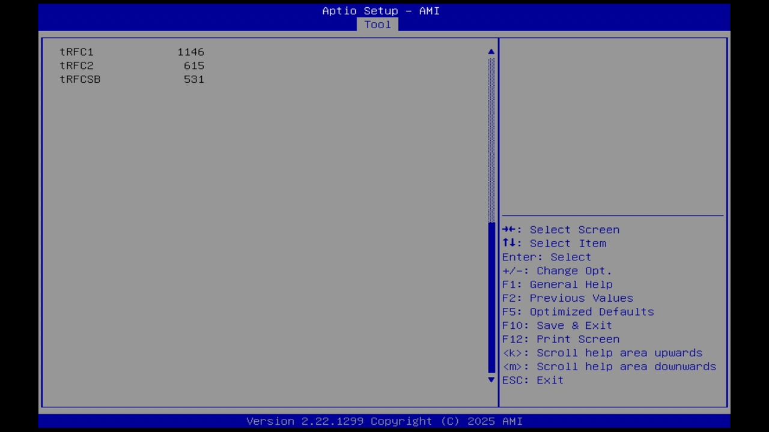Select the scroll-down arrow on the scrollbar

pyautogui.click(x=491, y=380)
